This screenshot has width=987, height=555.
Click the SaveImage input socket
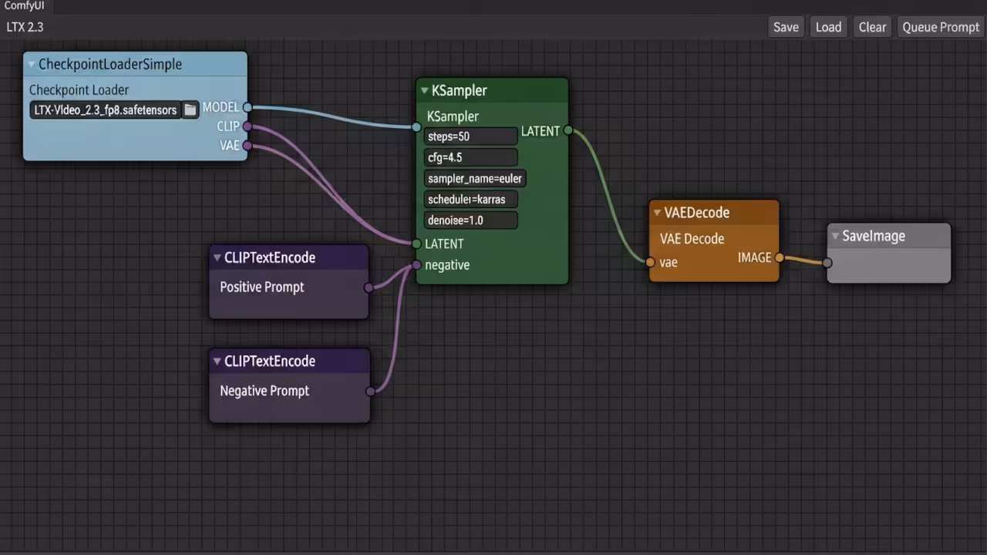pyautogui.click(x=827, y=263)
